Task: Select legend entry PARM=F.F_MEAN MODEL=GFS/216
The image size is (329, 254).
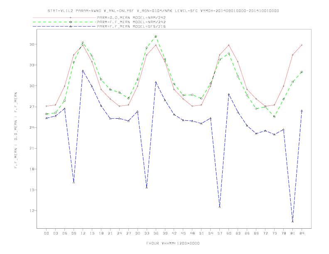Action: coord(131,27)
